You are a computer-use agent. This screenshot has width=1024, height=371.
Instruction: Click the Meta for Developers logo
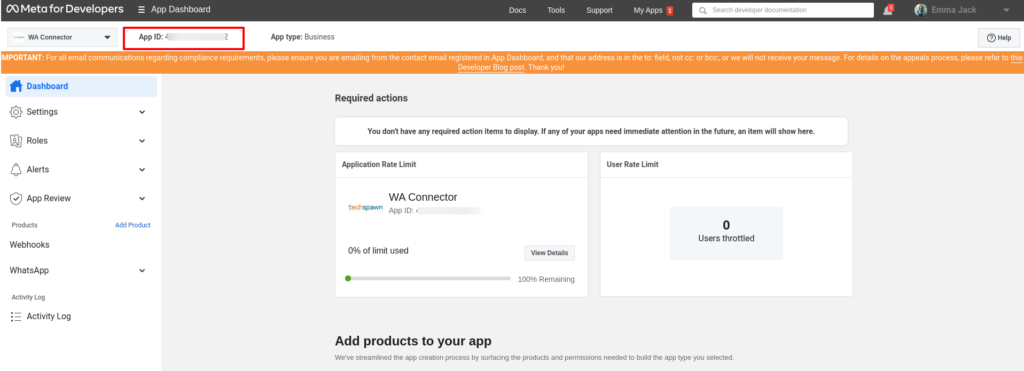pyautogui.click(x=65, y=9)
